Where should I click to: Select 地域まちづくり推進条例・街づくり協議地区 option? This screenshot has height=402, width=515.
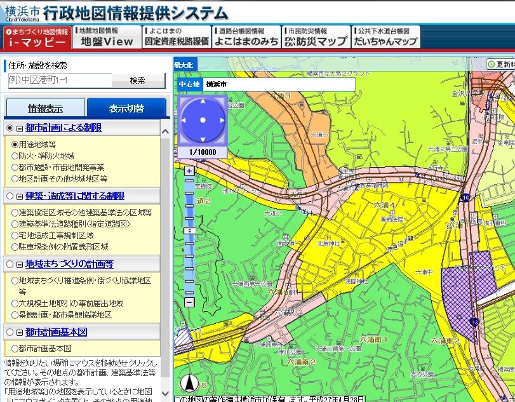tap(15, 281)
